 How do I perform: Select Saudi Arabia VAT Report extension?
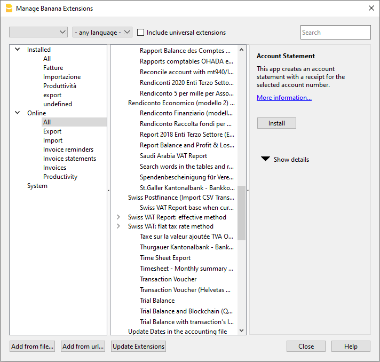173,156
